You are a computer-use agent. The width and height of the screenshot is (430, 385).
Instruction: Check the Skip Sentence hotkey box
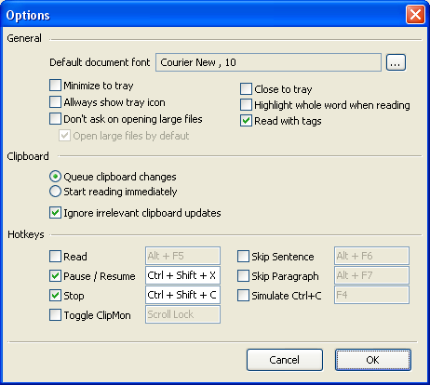(x=243, y=257)
